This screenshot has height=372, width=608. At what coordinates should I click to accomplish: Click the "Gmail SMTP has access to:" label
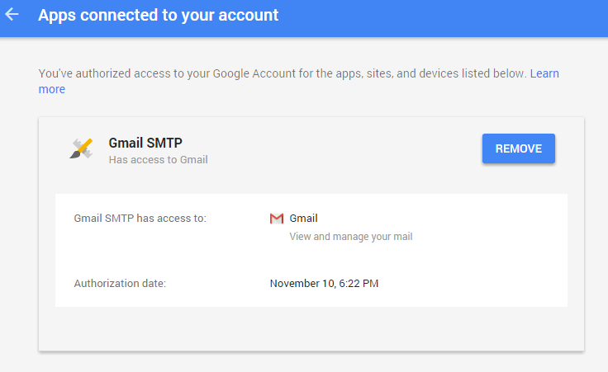(140, 219)
